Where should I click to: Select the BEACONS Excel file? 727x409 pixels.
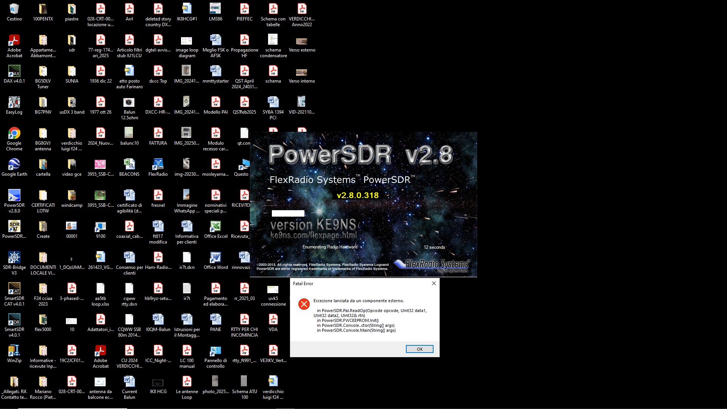[129, 167]
